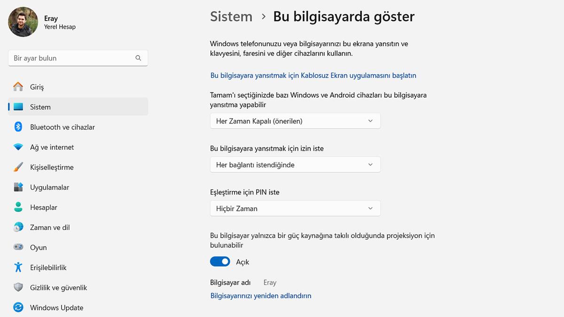The width and height of the screenshot is (564, 317).
Task: Select the Gizlilik ve güvenlik shield icon
Action: tap(17, 287)
